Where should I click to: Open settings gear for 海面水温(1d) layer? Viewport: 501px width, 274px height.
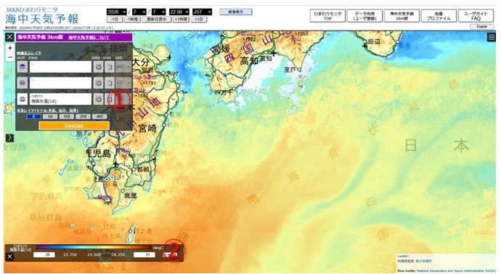click(x=99, y=99)
